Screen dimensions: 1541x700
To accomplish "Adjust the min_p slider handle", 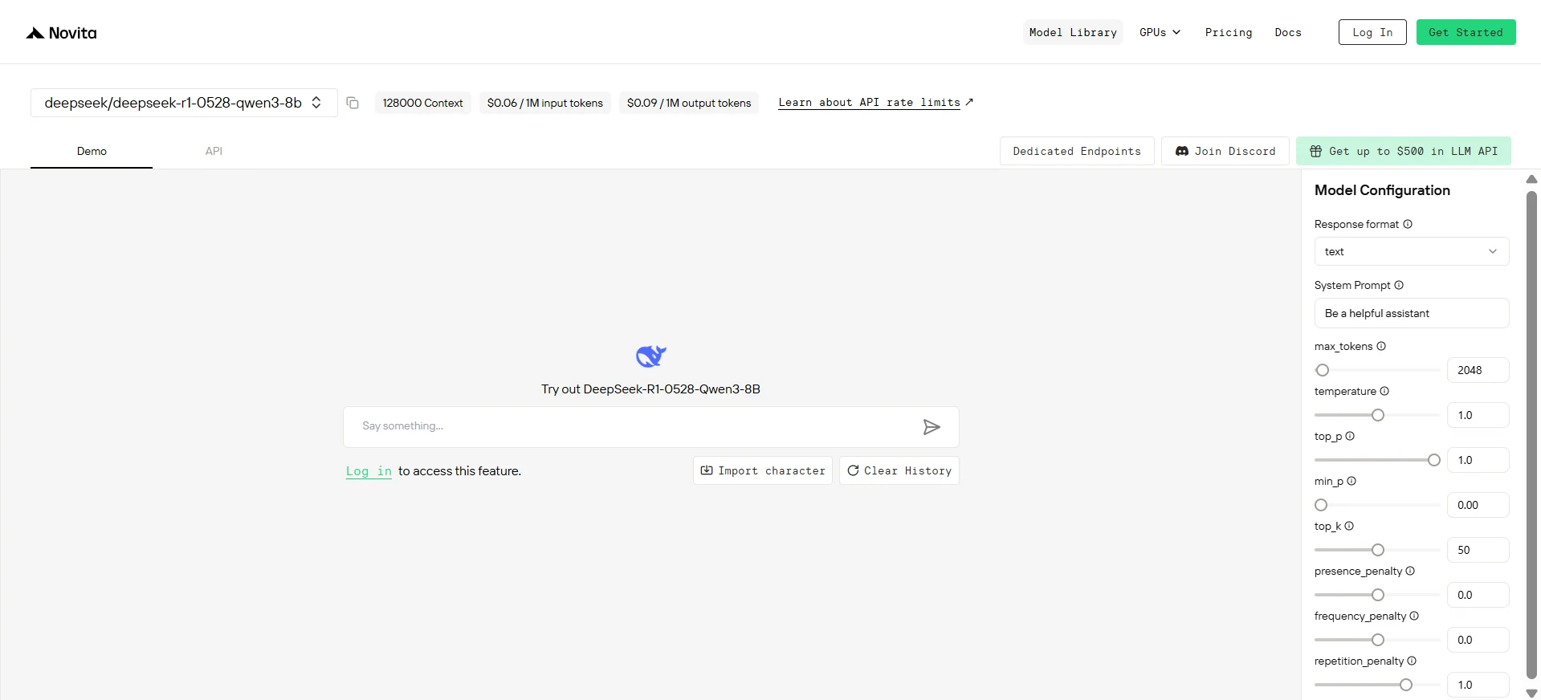I will 1321,505.
